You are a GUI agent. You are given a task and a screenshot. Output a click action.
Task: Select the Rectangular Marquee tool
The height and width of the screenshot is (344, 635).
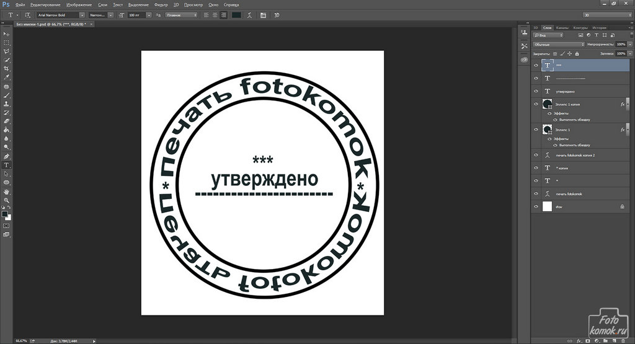[6, 43]
